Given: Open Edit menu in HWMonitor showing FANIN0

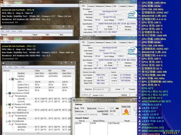Looking at the screenshot, I should (x=10, y=67).
